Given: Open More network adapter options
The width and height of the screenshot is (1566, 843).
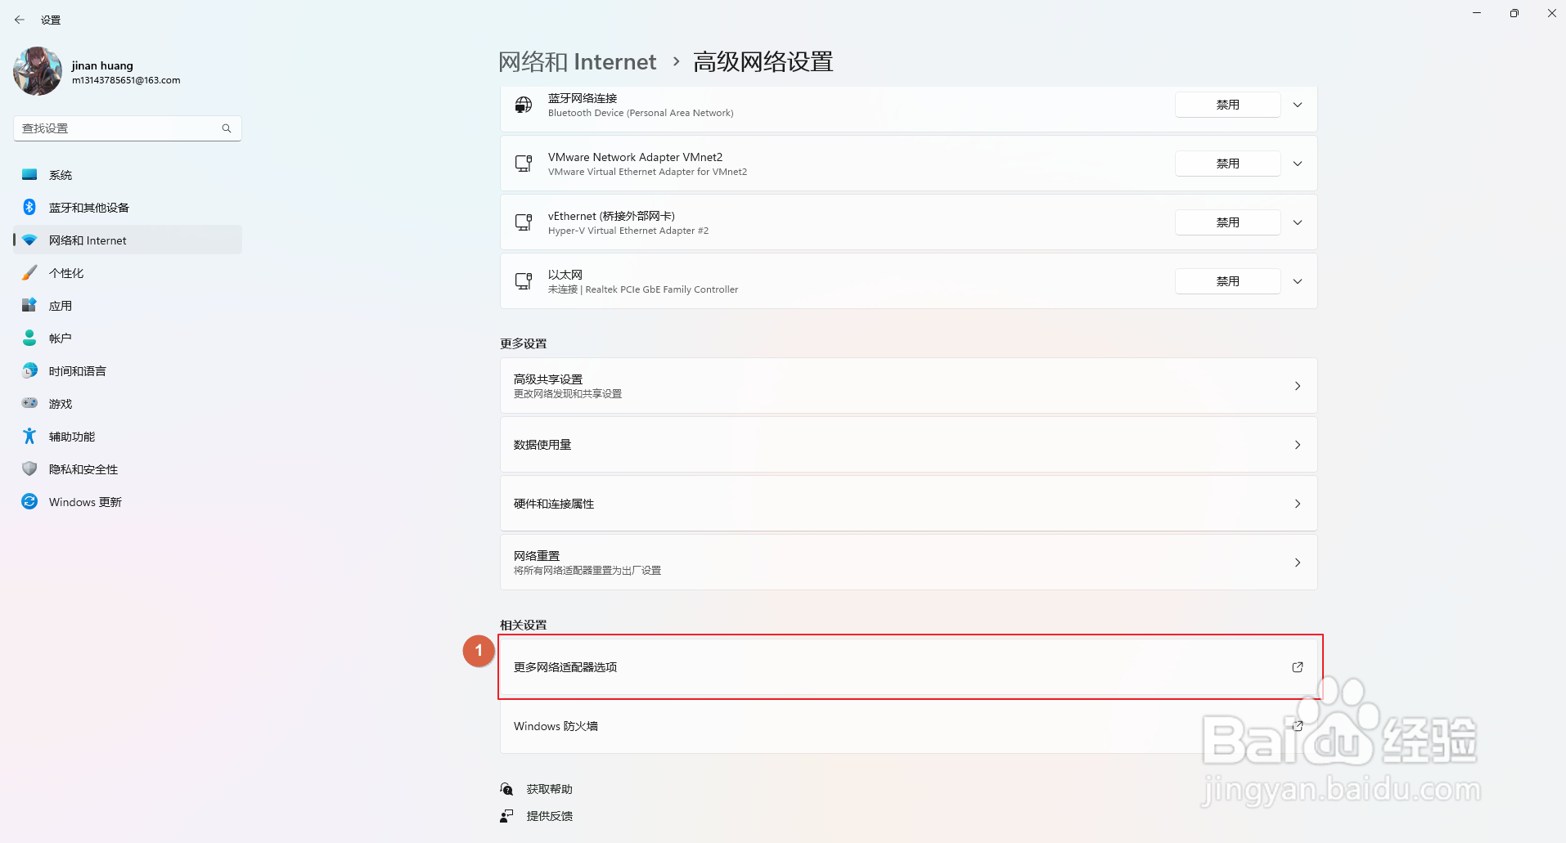Looking at the screenshot, I should click(x=908, y=667).
